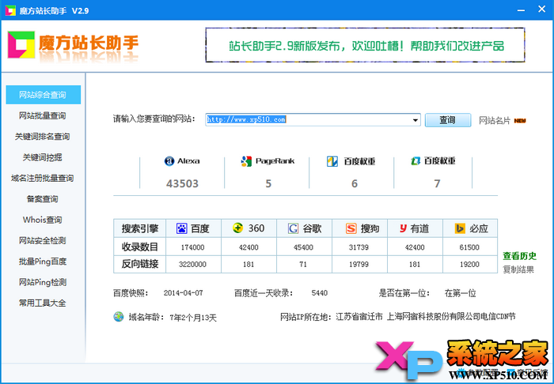
Task: Click the 查询 button
Action: [448, 120]
